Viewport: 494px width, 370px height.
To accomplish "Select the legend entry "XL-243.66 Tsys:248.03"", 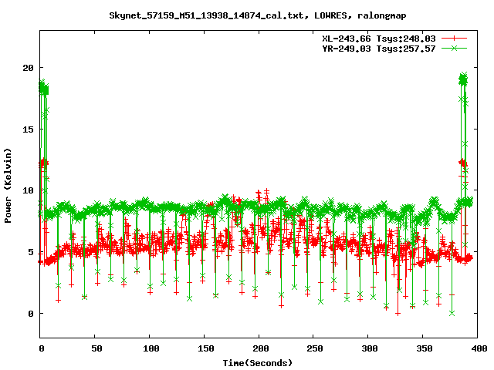I will 379,39.
